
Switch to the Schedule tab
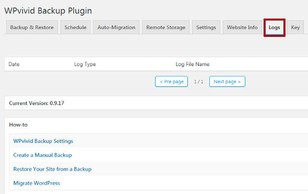coord(75,28)
